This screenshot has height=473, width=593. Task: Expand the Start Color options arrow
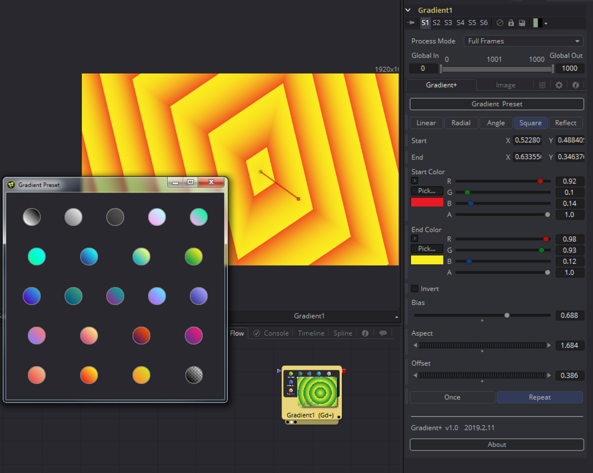tap(414, 180)
